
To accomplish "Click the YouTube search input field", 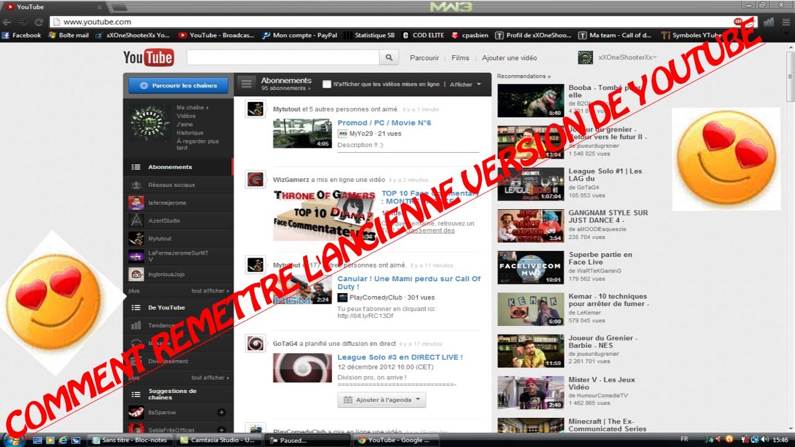I will [283, 58].
